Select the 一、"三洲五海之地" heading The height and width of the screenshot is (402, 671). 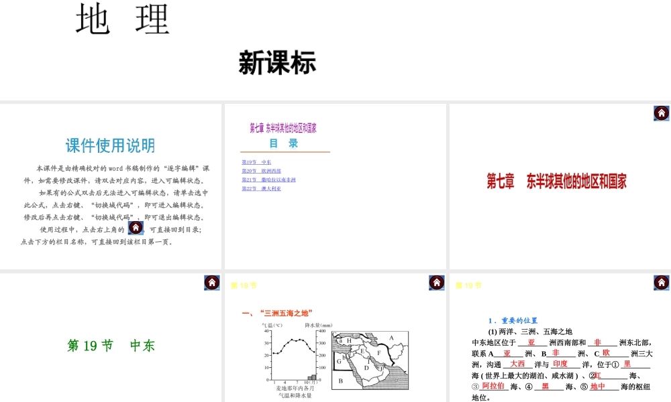click(x=277, y=313)
